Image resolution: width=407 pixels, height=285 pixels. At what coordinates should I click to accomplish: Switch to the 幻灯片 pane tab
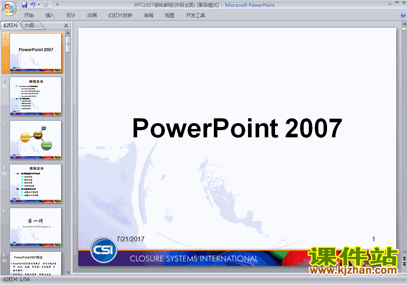(11, 25)
